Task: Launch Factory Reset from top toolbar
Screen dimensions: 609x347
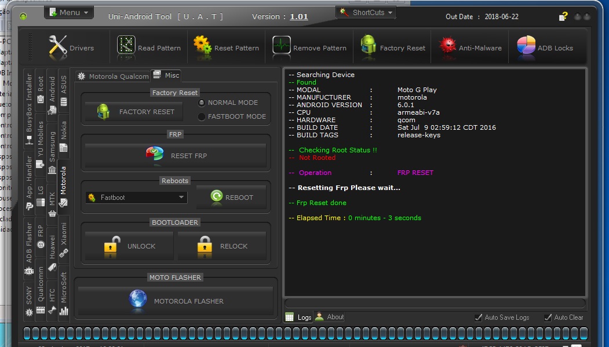Action: pos(393,48)
